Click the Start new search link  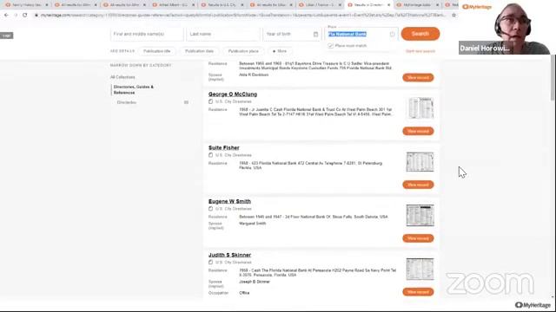coord(420,51)
